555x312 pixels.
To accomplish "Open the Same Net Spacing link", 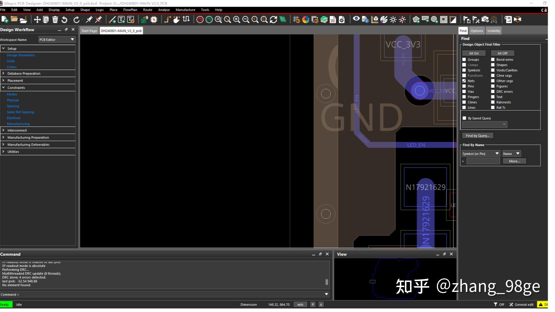I will point(20,112).
